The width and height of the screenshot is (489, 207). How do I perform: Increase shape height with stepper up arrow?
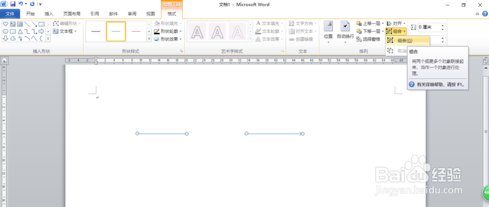click(443, 25)
